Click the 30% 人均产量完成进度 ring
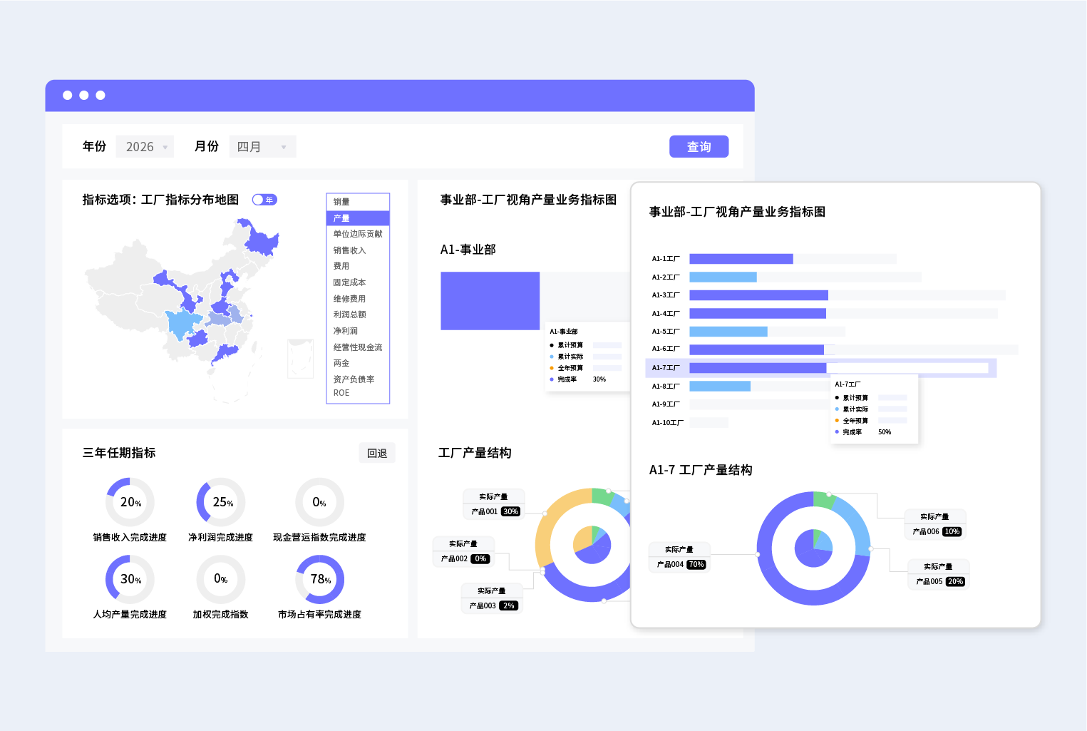1087x731 pixels. click(x=130, y=579)
